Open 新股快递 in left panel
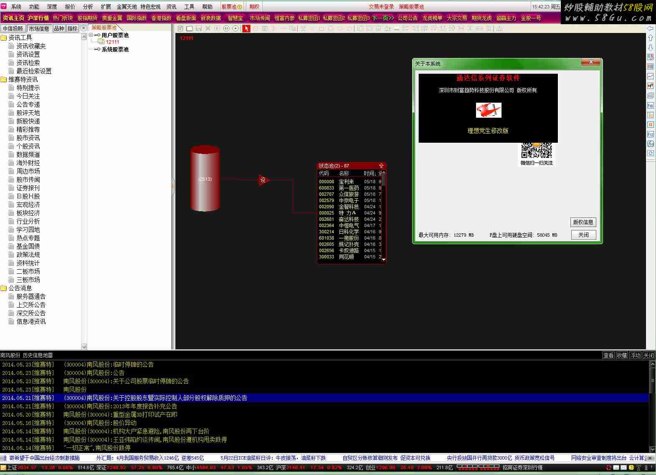The image size is (656, 475). point(28,121)
